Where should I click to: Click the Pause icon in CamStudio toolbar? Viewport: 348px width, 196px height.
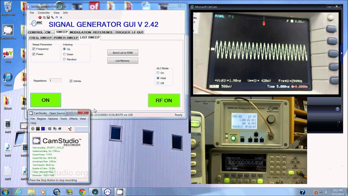click(x=38, y=128)
